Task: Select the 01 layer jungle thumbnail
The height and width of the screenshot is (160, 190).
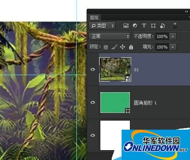Action: click(115, 69)
